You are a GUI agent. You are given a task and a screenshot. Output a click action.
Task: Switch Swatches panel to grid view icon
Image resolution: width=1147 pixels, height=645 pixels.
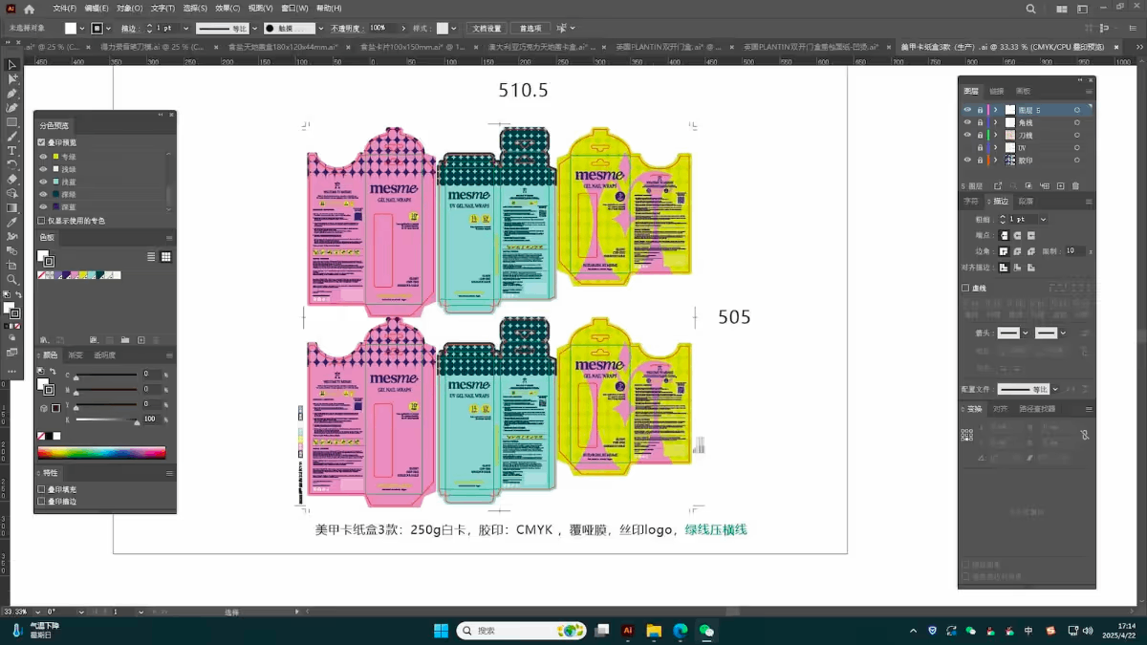(x=165, y=257)
